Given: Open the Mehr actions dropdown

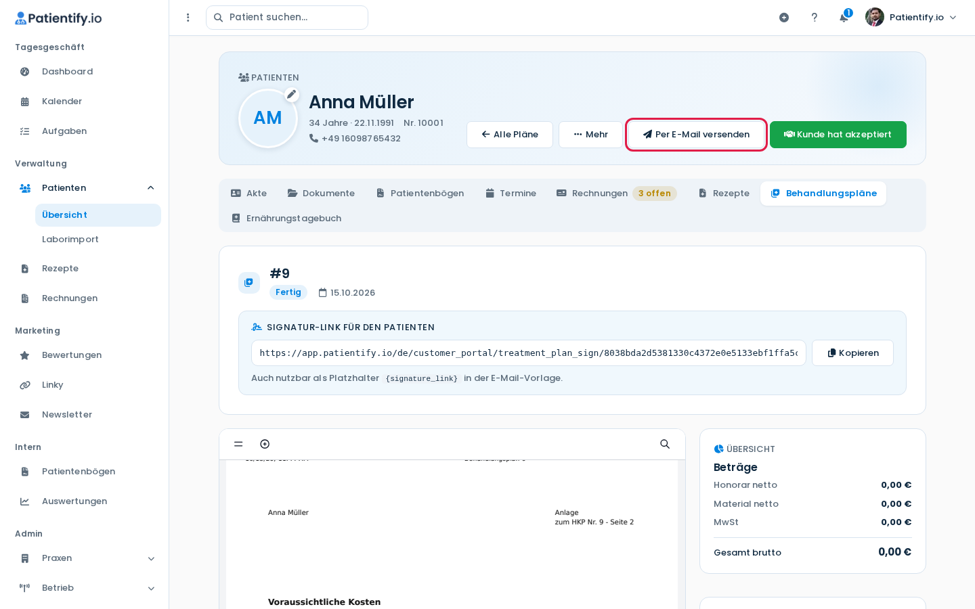Looking at the screenshot, I should 590,135.
